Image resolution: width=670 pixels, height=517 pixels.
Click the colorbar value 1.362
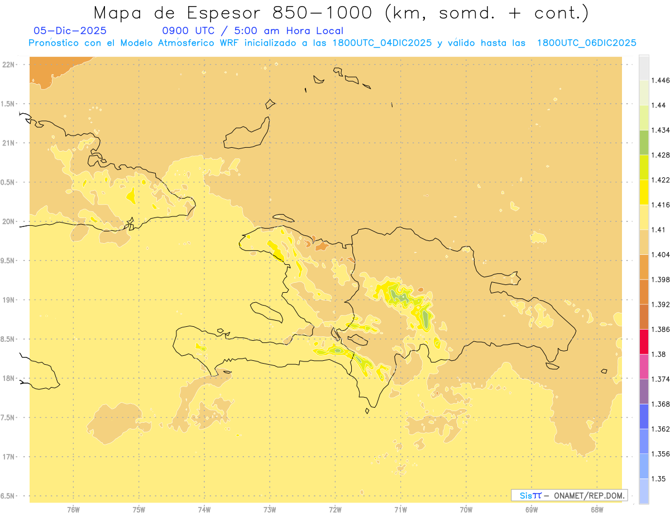click(x=661, y=429)
